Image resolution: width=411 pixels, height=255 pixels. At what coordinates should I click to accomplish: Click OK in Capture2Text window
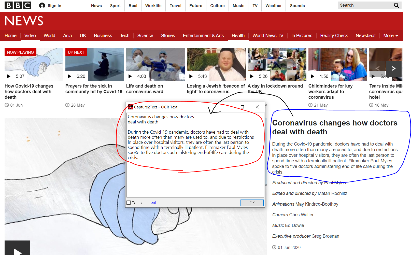pyautogui.click(x=252, y=203)
